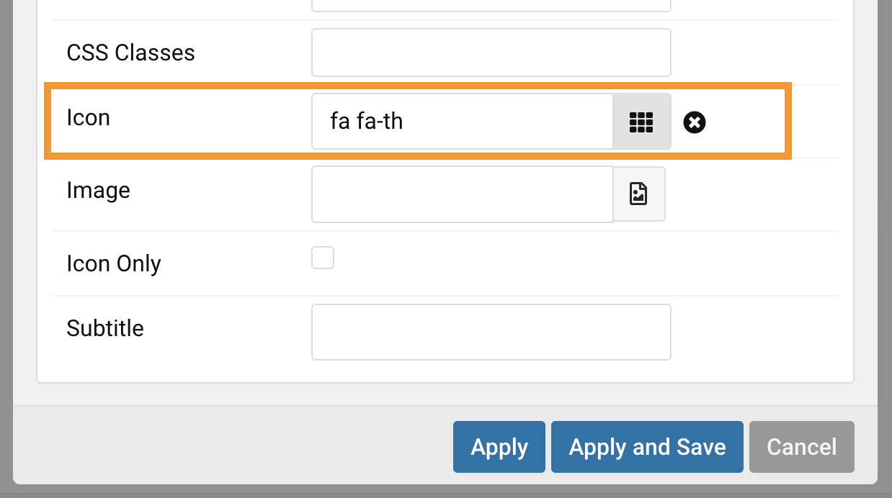The width and height of the screenshot is (892, 498).
Task: Select the Subtitle label text
Action: 105,328
